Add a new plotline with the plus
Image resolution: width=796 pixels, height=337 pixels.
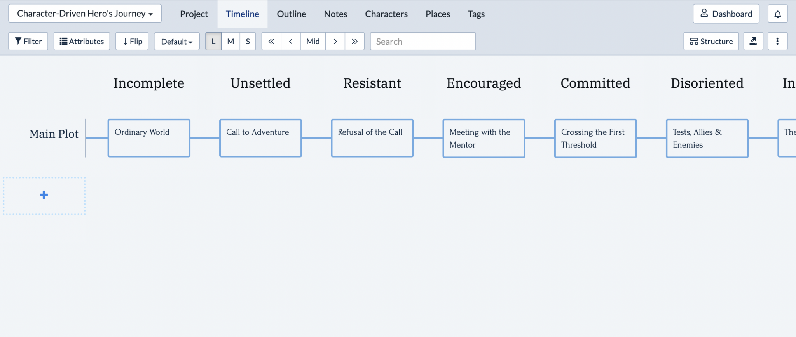[44, 195]
